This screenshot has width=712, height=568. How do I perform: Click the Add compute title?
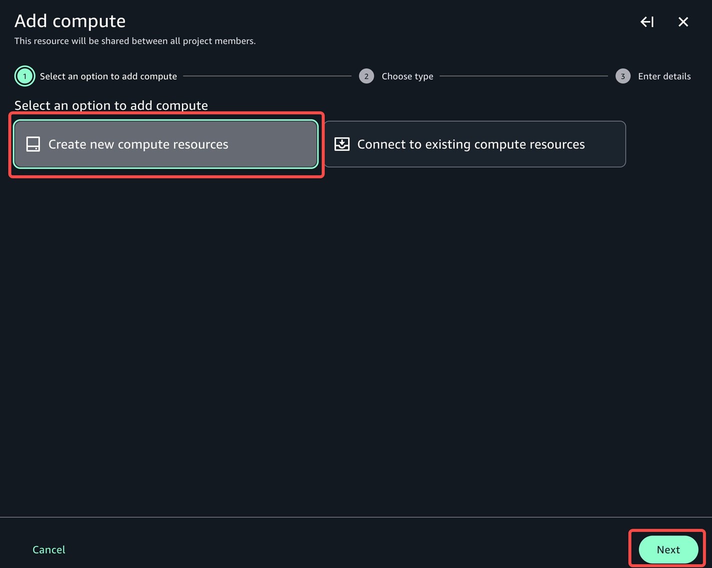click(70, 21)
